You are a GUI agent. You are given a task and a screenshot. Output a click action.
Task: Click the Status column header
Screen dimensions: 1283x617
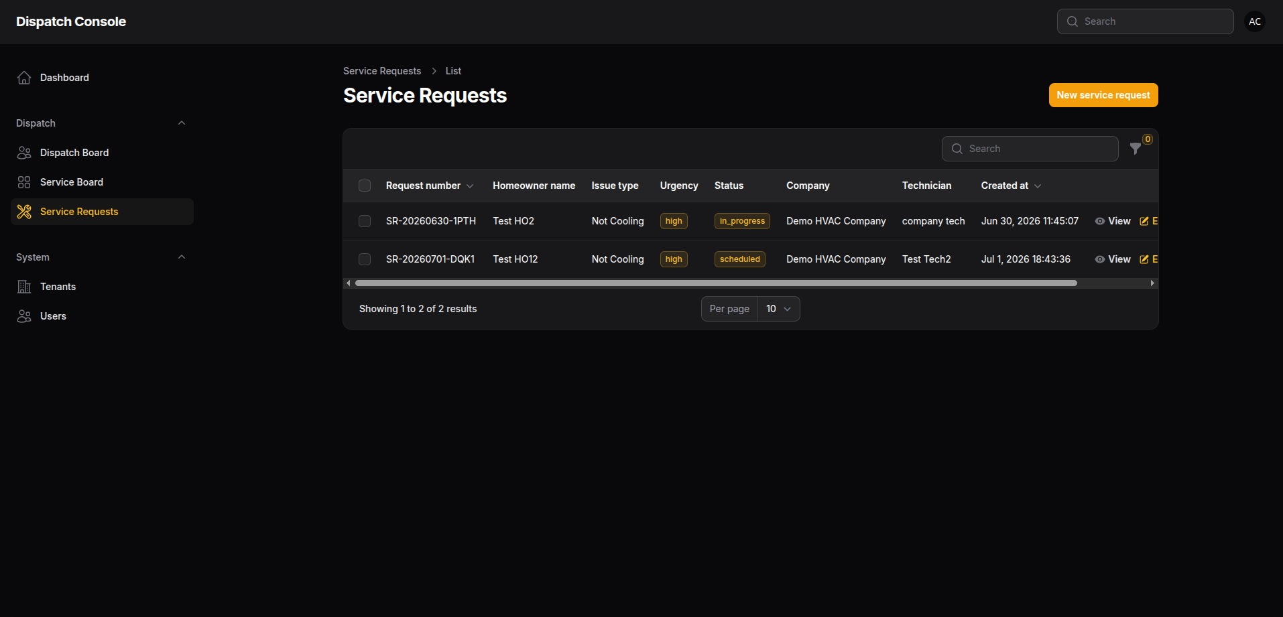click(729, 186)
